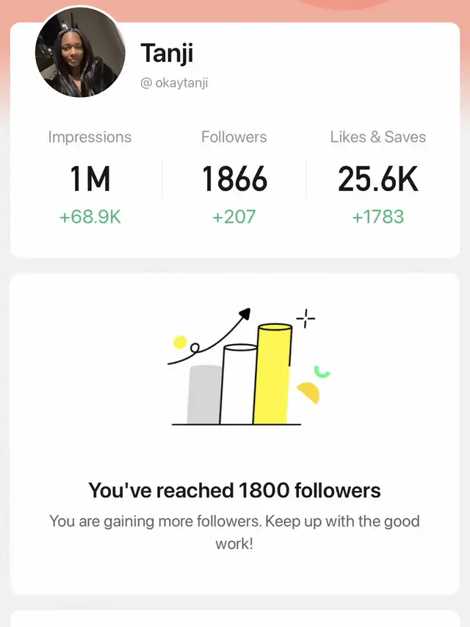Click the sparkle icon beside yellow bar
This screenshot has height=627, width=470.
click(305, 318)
